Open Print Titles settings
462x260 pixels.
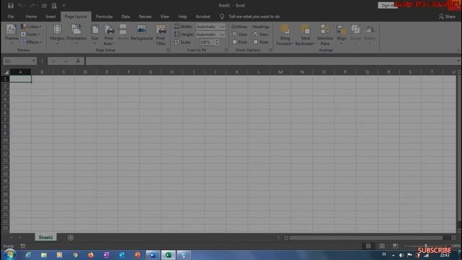click(161, 35)
